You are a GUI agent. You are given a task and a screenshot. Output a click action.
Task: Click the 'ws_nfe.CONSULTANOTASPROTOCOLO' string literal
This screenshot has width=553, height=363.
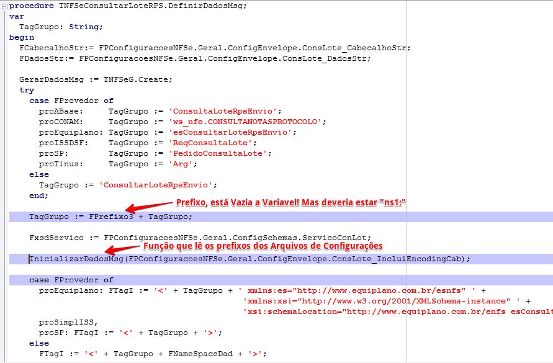(x=245, y=122)
